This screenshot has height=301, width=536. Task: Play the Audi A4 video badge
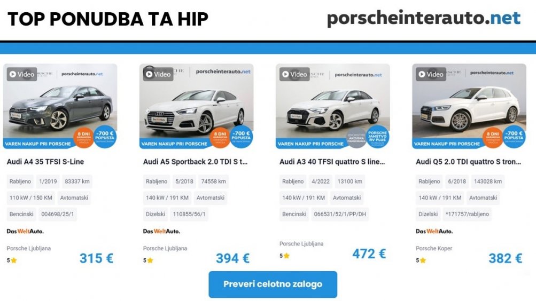coord(22,74)
